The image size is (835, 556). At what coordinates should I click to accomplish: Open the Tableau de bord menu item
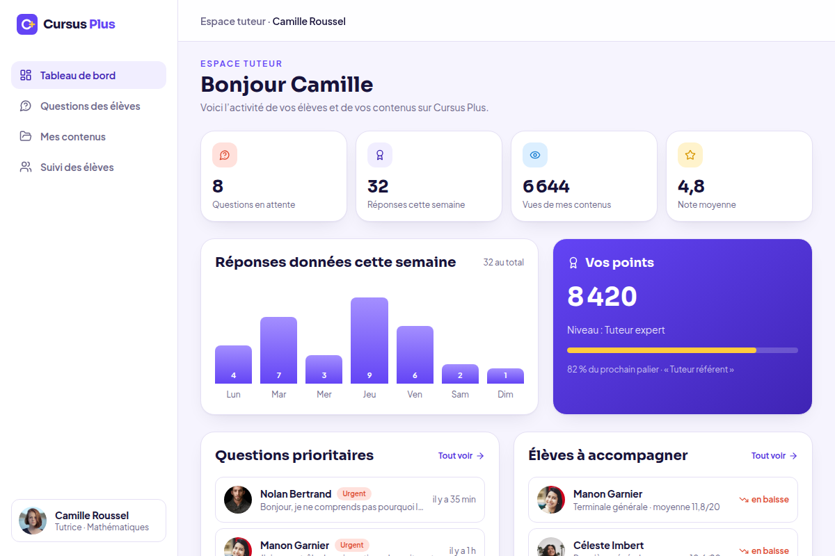(x=88, y=75)
